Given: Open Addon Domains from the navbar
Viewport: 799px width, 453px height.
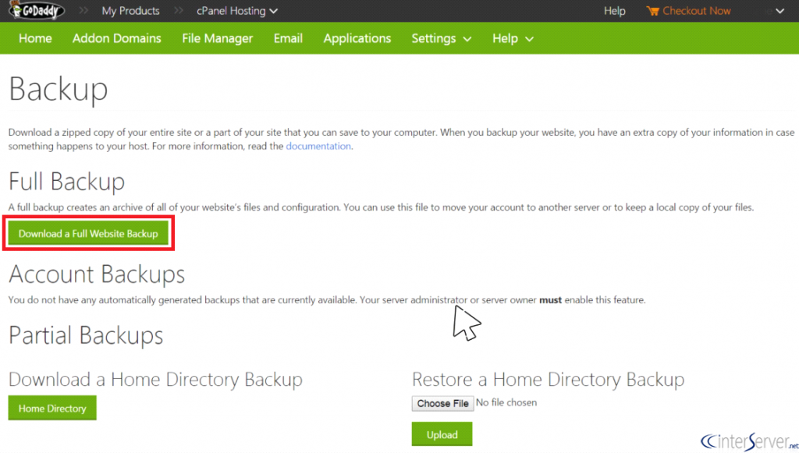Looking at the screenshot, I should [117, 38].
